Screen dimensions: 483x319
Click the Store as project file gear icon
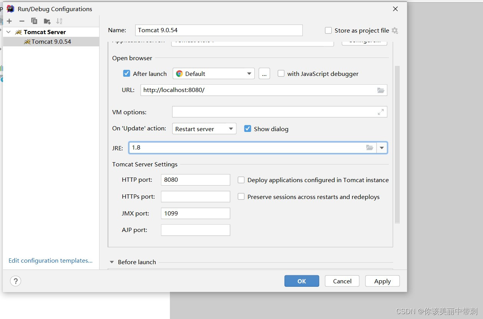395,30
